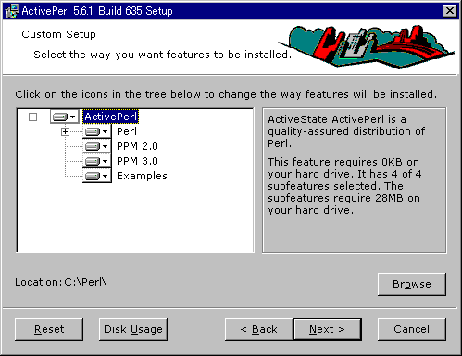Select the Perl tree item
462x356 pixels.
coord(127,131)
